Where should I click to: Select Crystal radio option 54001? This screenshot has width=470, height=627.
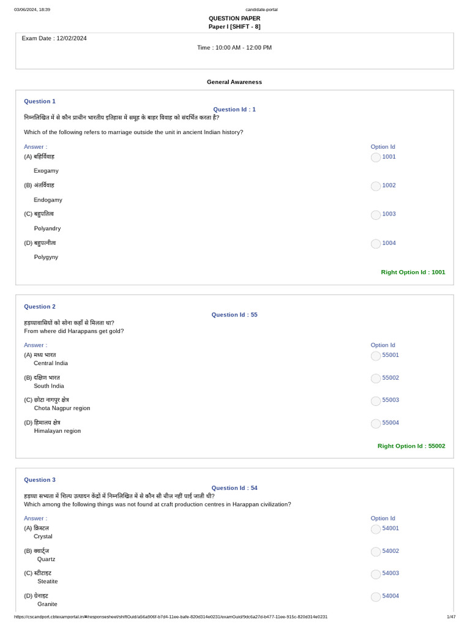point(376,529)
